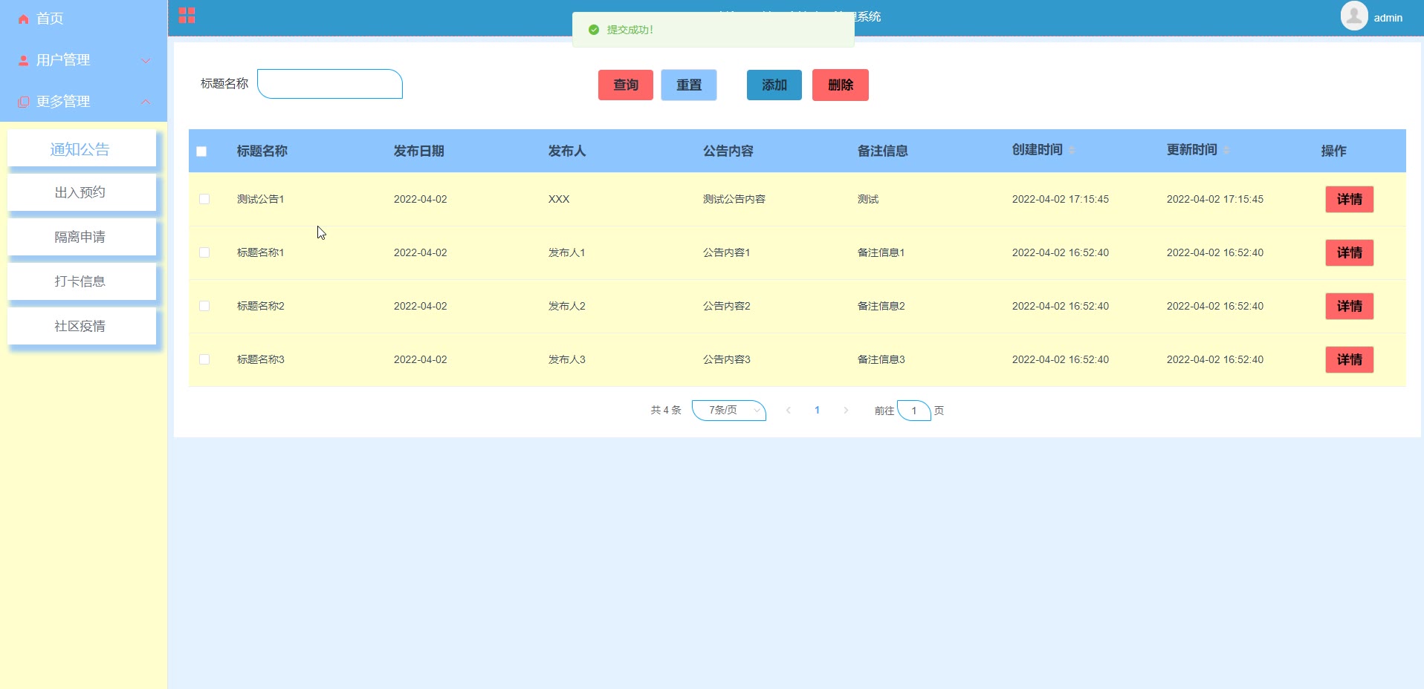Image resolution: width=1424 pixels, height=689 pixels.
Task: Sort by 创建时间 column sort icon
Action: click(1072, 151)
